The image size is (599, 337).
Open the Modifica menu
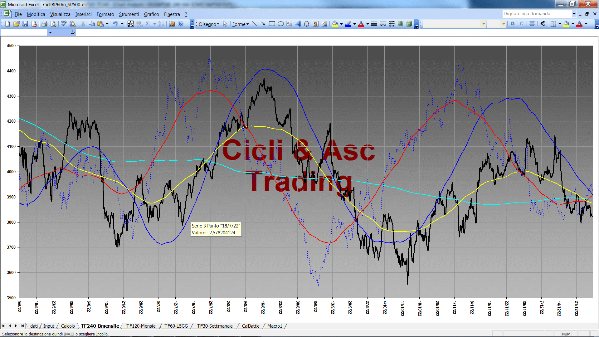[x=36, y=14]
